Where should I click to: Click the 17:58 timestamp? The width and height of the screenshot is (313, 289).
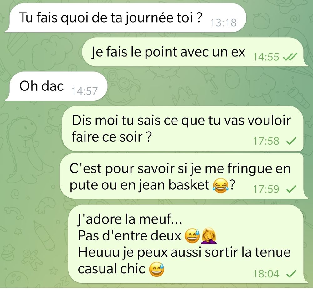pos(266,141)
